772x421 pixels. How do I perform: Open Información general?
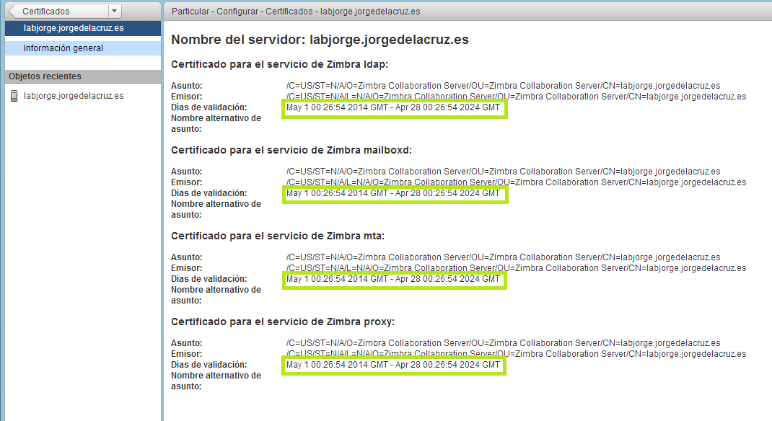(x=83, y=48)
